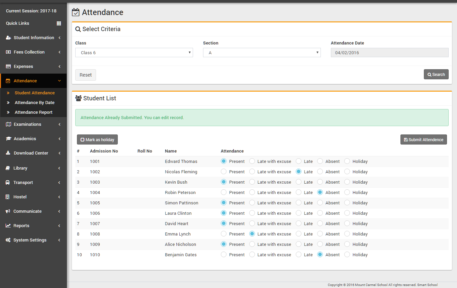457x288 pixels.
Task: Open Attendance By Date submenu item
Action: point(34,103)
